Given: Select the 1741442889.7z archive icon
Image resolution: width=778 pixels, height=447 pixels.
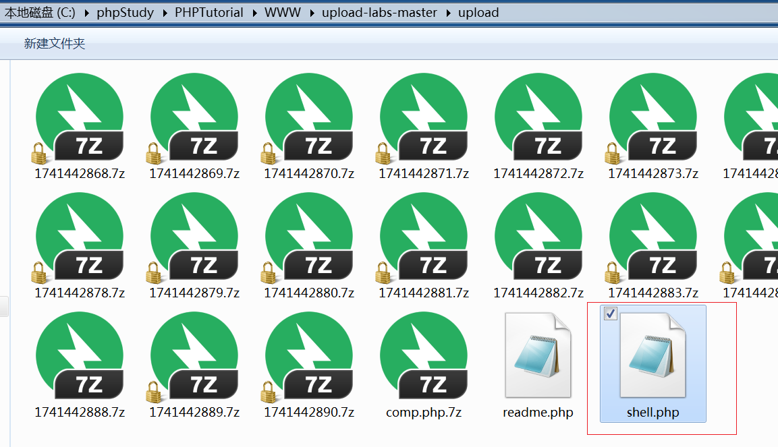Looking at the screenshot, I should tap(194, 357).
